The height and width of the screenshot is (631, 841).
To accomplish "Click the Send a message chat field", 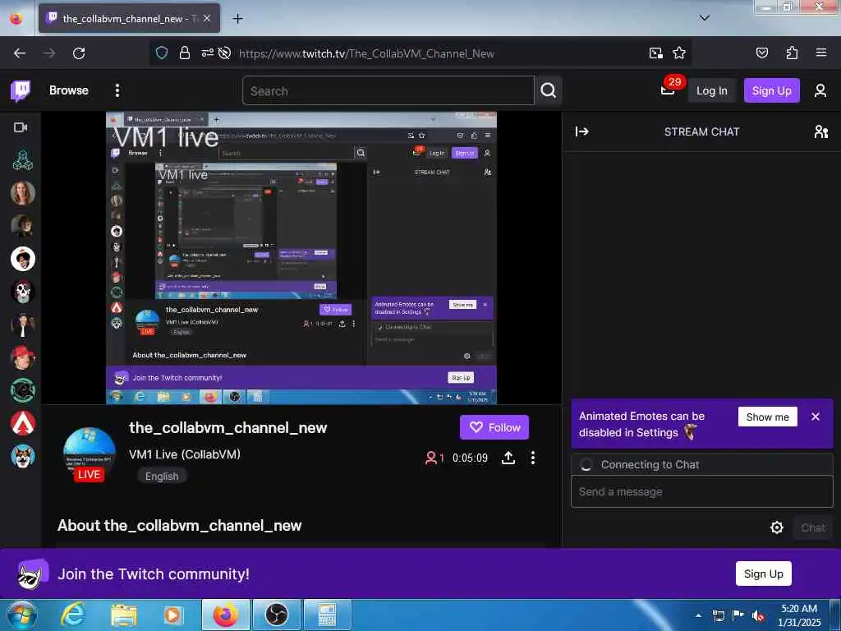I will [x=701, y=491].
